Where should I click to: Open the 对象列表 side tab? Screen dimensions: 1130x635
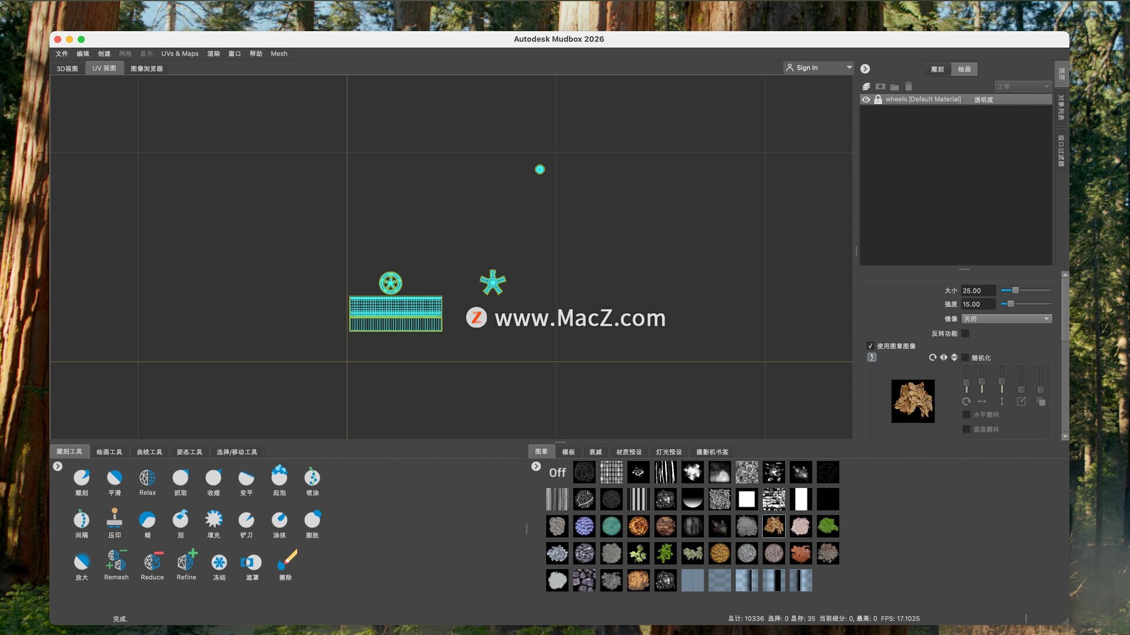tap(1062, 107)
